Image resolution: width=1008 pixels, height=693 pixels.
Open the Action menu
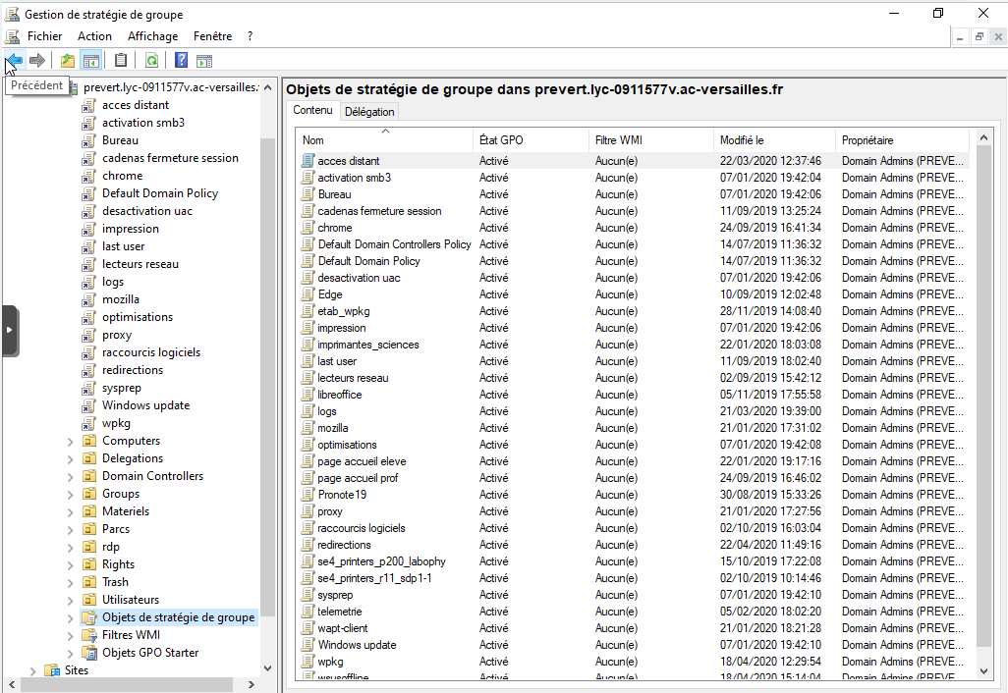94,36
